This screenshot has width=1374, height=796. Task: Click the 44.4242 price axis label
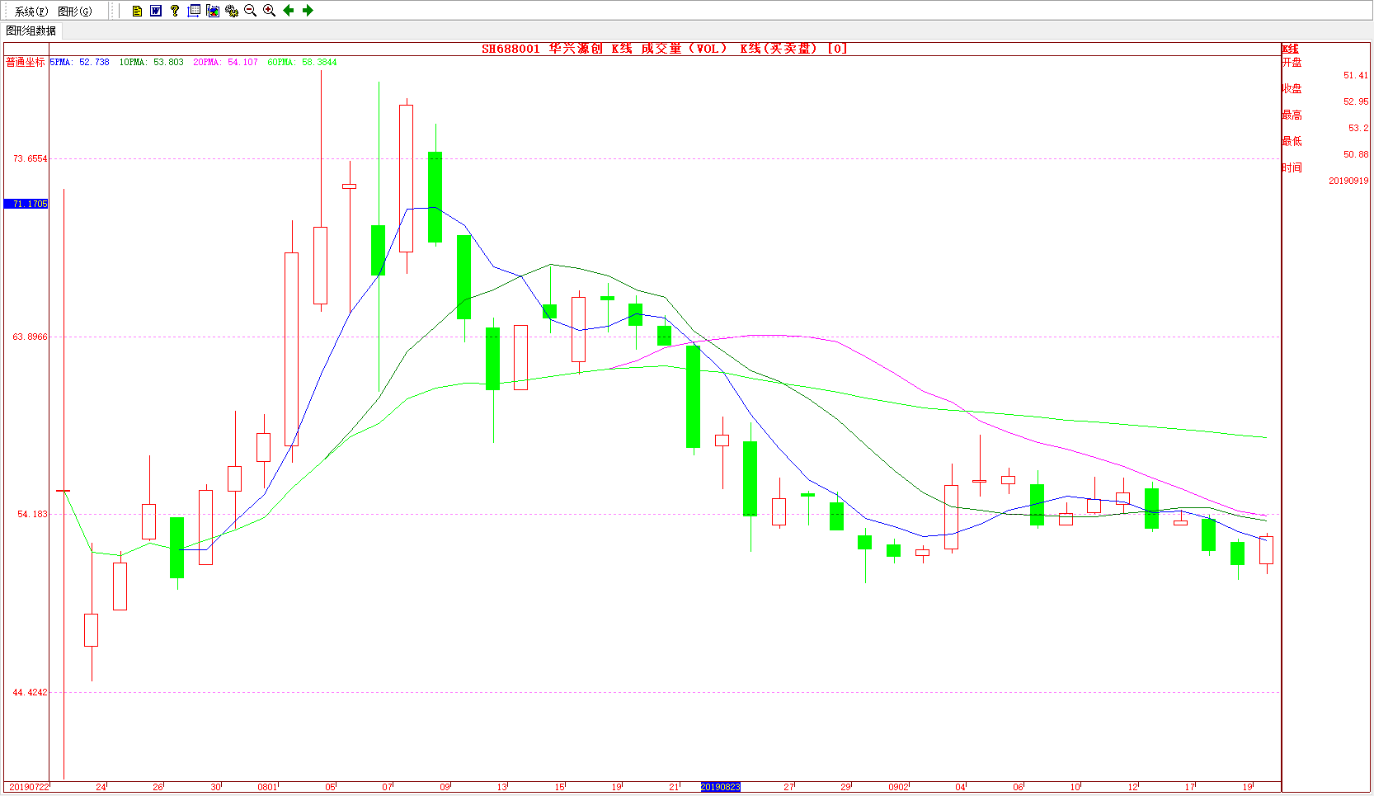click(x=30, y=692)
